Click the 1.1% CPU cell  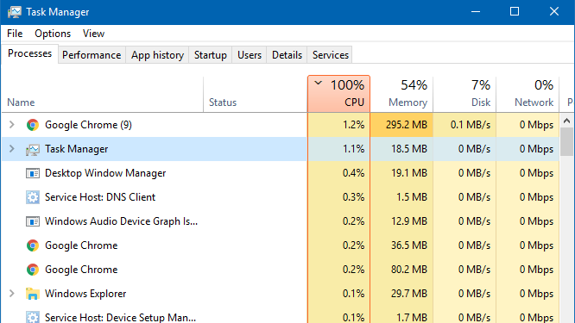click(x=338, y=149)
